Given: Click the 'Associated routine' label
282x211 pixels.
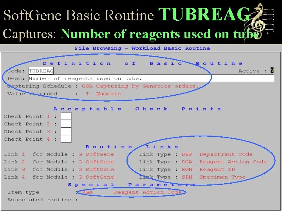Looking at the screenshot, I should pos(39,200).
